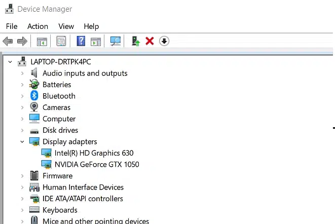Open the File menu
Image resolution: width=335 pixels, height=224 pixels.
[x=12, y=26]
